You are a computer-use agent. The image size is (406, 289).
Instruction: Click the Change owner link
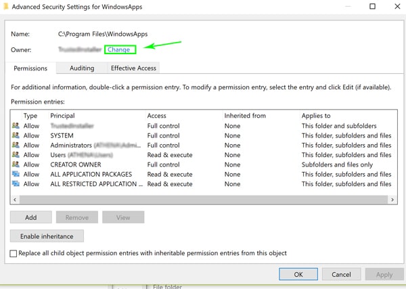[x=119, y=49]
